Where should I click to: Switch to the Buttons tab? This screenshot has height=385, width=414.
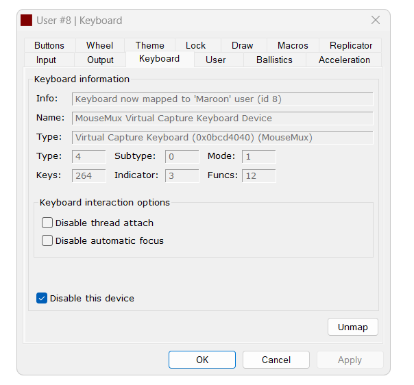coord(49,45)
